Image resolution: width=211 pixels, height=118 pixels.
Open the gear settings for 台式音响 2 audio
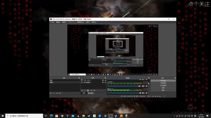147,86
